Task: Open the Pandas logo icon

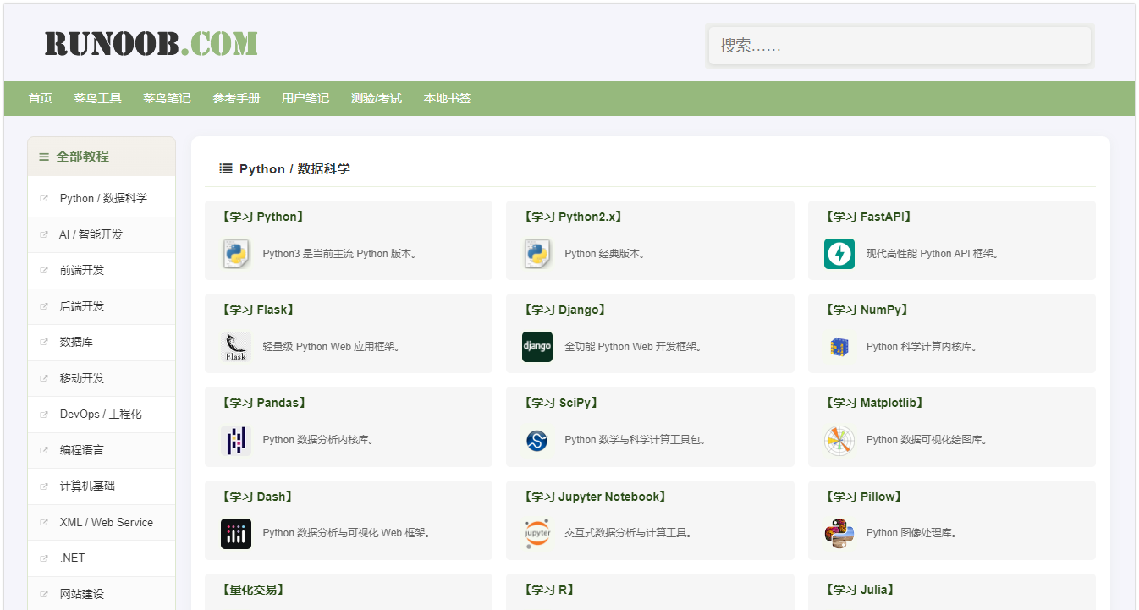Action: (x=236, y=440)
